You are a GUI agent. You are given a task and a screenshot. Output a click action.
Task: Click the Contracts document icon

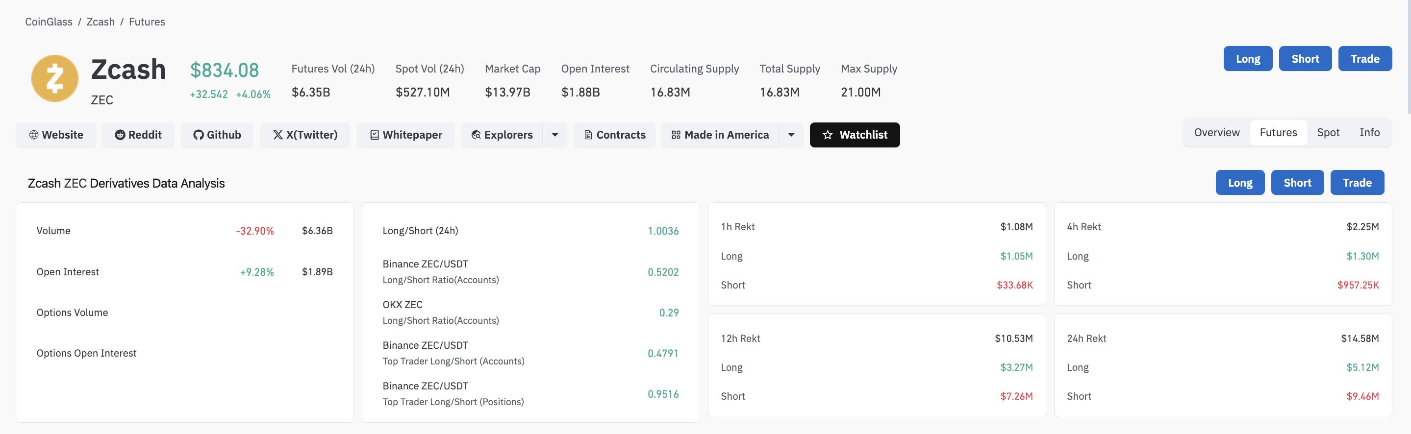coord(588,135)
